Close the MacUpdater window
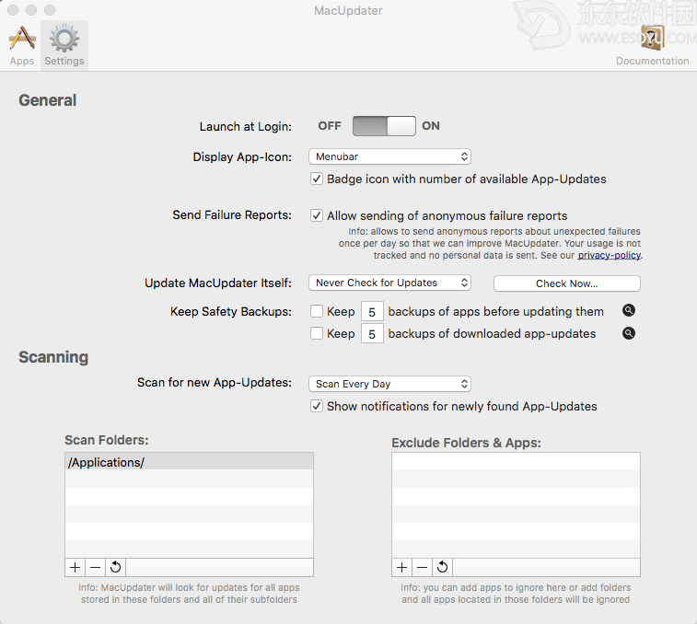The image size is (697, 624). coord(13,10)
